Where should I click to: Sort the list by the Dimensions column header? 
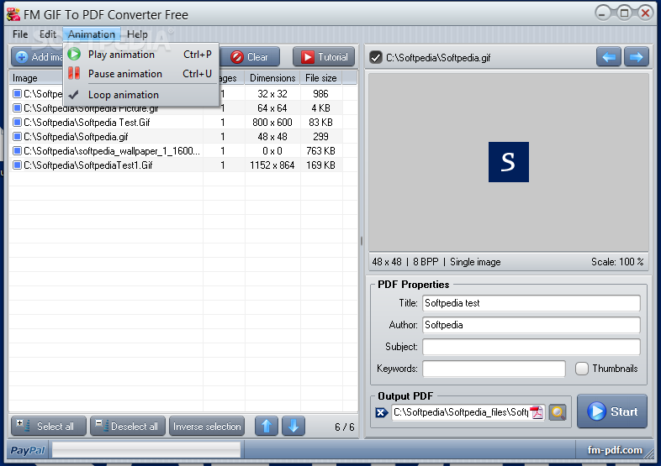272,78
